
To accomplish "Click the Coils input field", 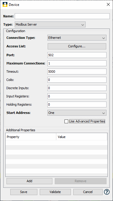I will [x=77, y=80].
